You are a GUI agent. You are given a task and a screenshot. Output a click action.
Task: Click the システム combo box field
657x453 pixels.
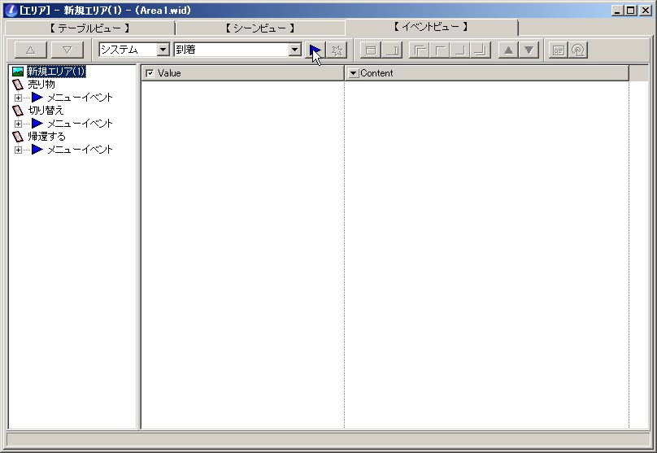134,50
